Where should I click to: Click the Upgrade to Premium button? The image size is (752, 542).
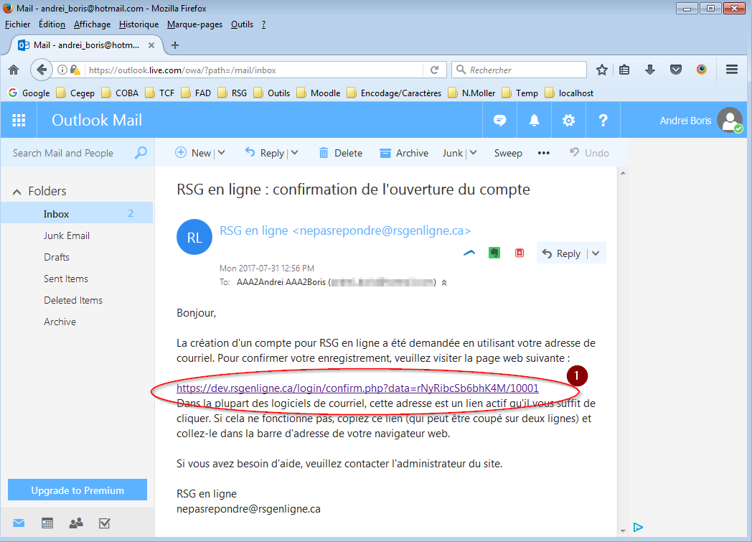[77, 490]
